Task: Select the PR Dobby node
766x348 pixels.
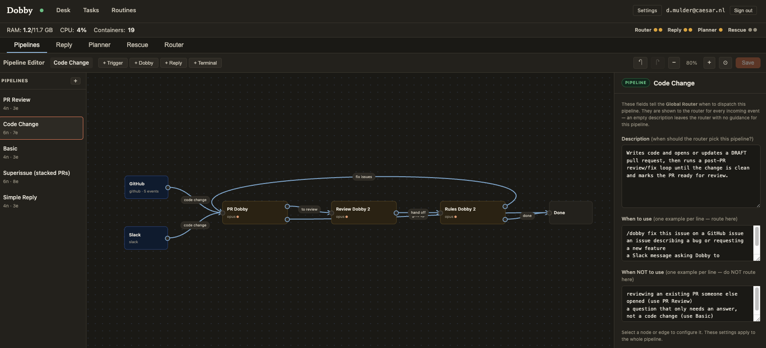Action: pos(255,212)
